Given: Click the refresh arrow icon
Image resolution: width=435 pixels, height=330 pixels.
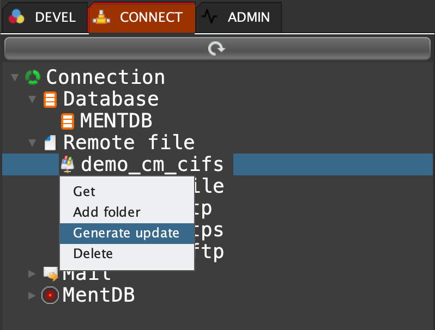Looking at the screenshot, I should point(216,49).
